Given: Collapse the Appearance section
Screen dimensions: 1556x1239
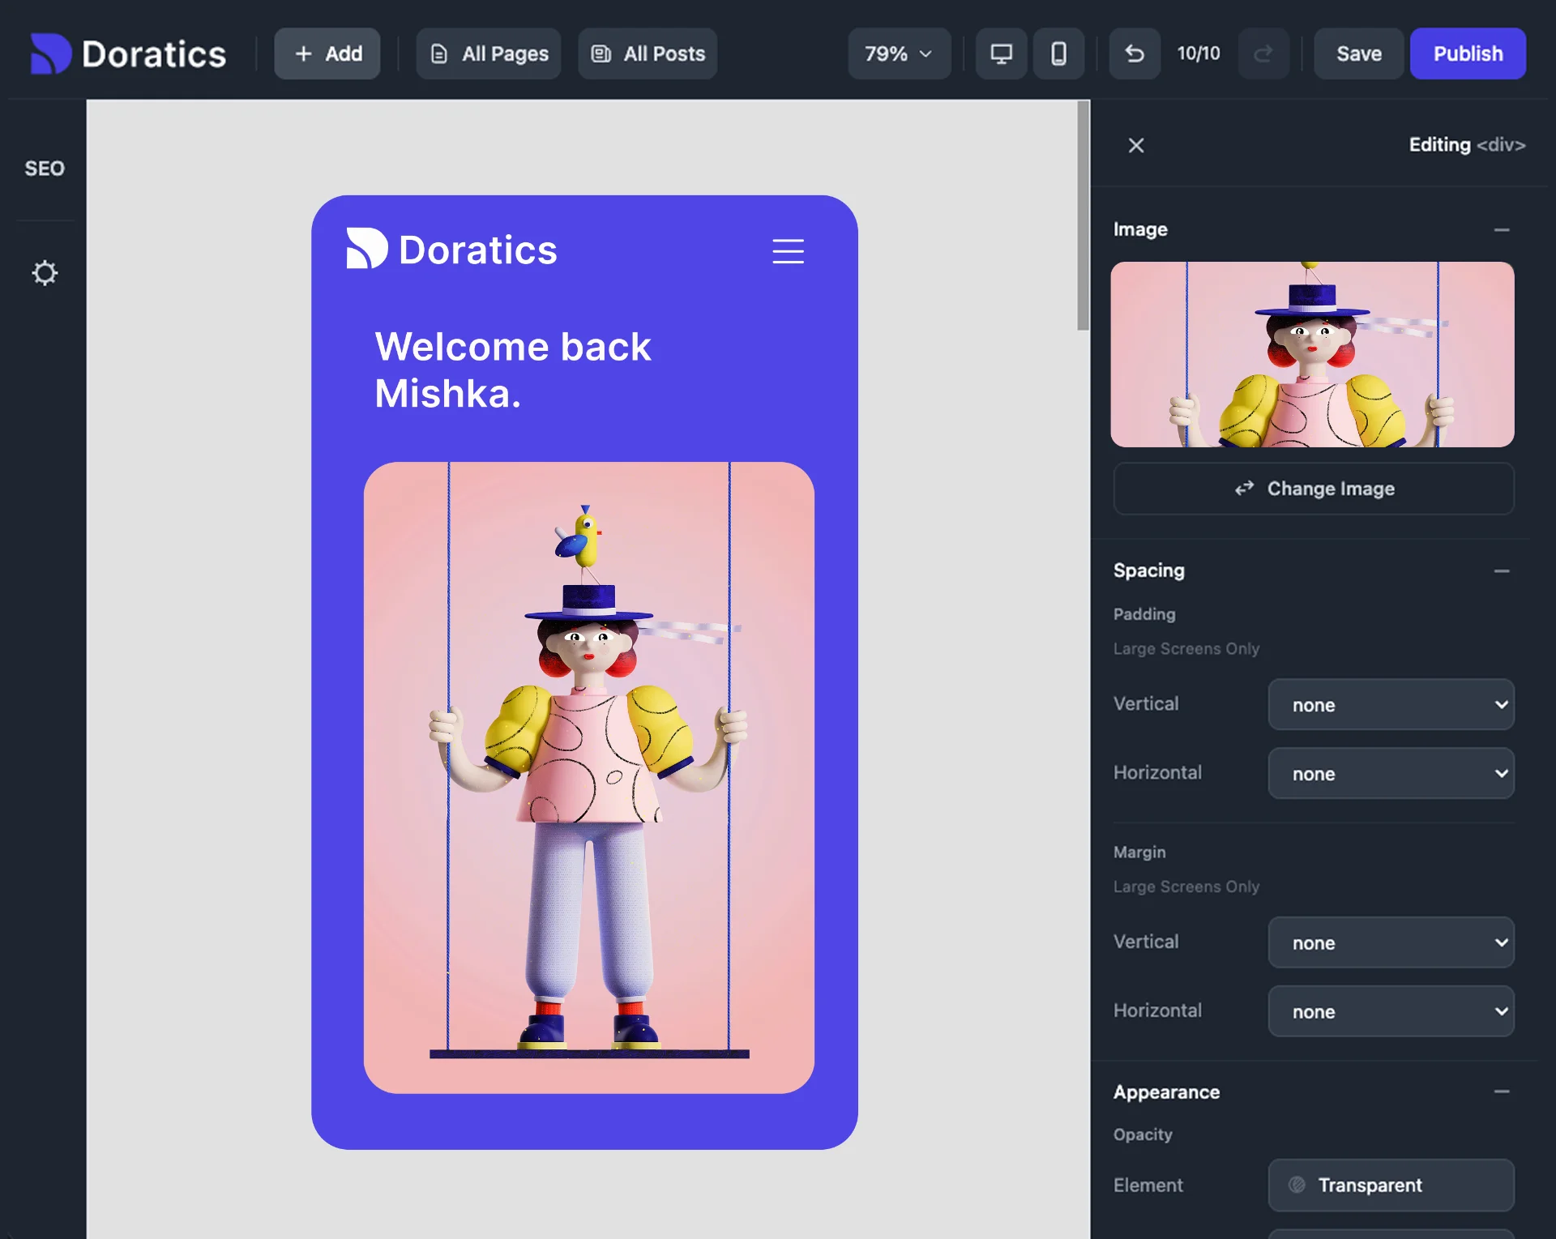Looking at the screenshot, I should coord(1503,1092).
